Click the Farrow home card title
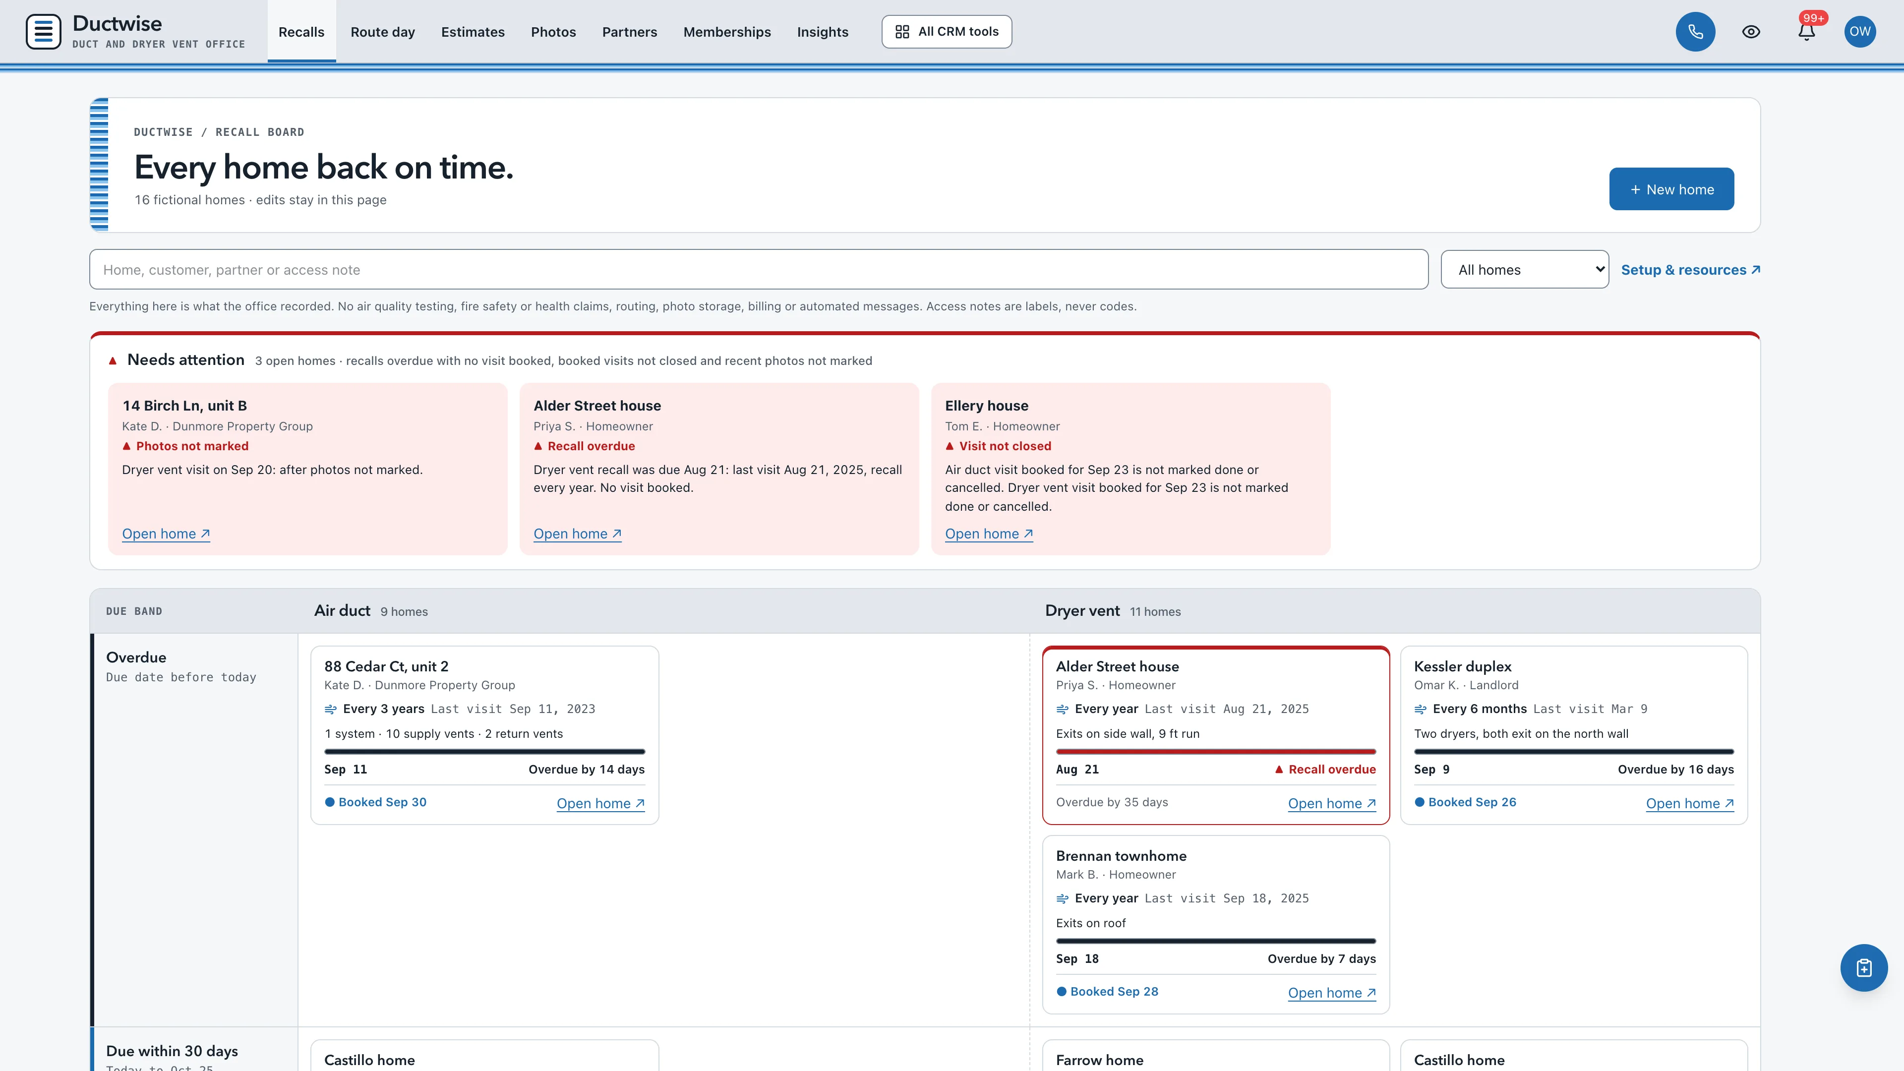Viewport: 1904px width, 1071px height. [x=1100, y=1060]
